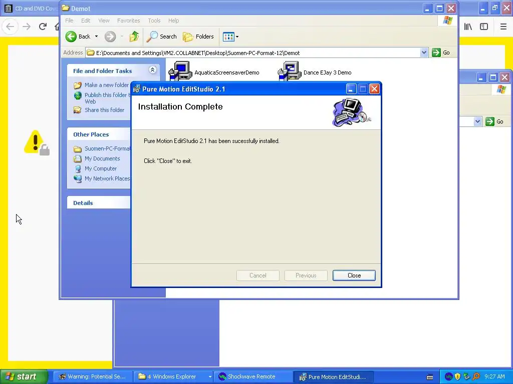
Task: Click the Details panel header
Action: tap(99, 203)
